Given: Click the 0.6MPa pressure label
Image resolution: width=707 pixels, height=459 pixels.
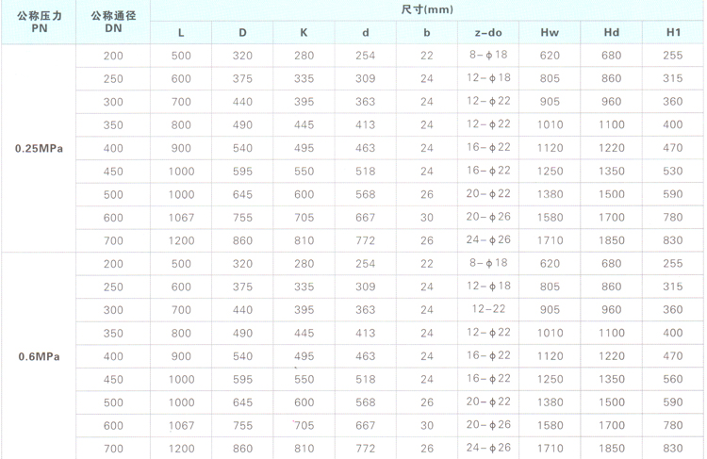Looking at the screenshot, I should point(39,356).
